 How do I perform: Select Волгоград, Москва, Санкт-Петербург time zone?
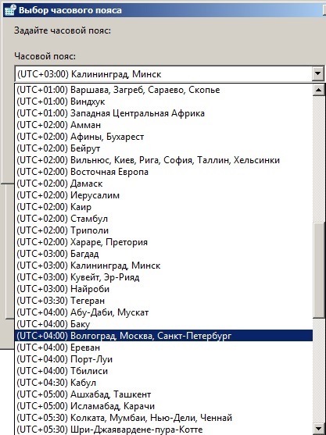coord(163,336)
